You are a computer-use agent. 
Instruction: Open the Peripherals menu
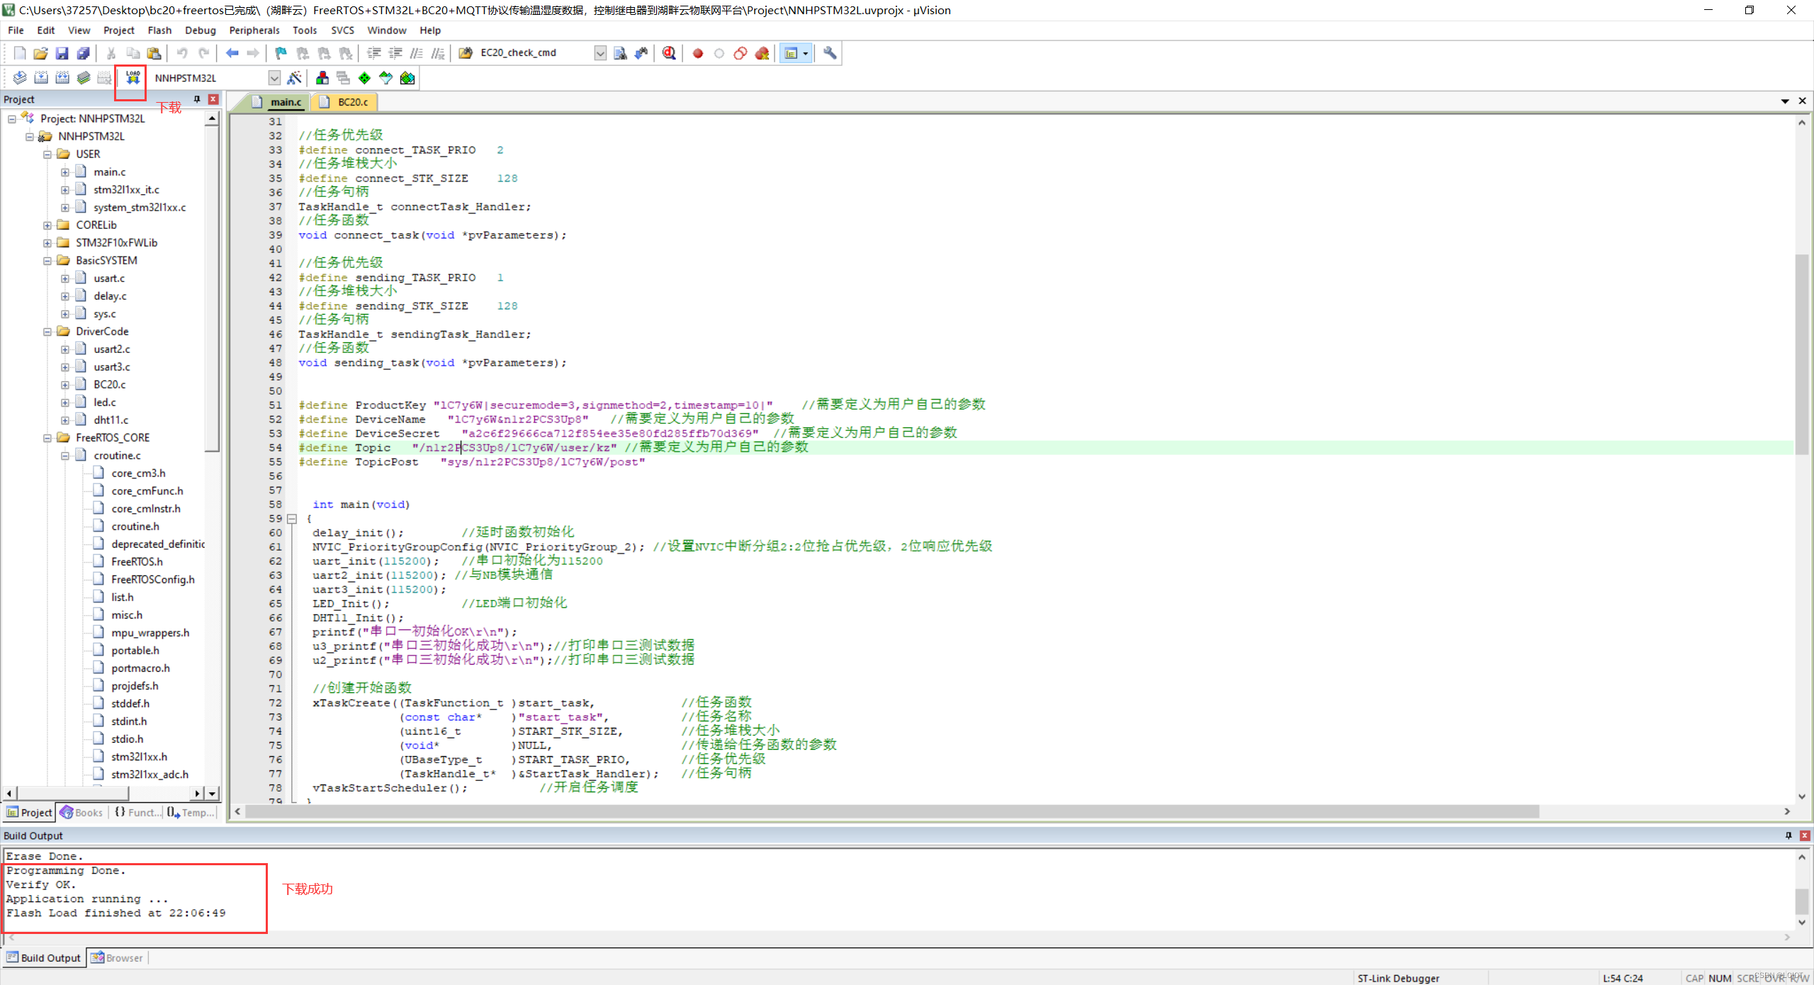tap(254, 30)
